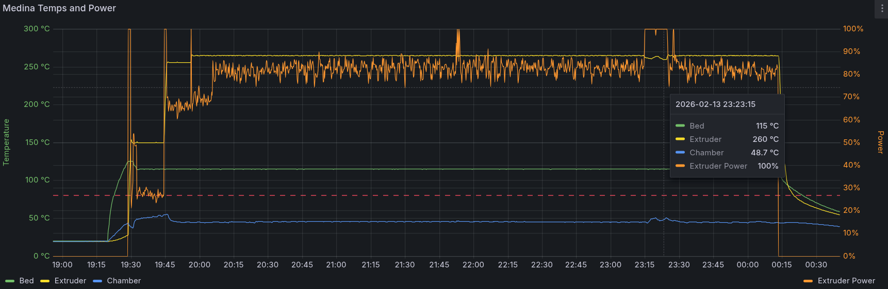Toggle the Extruder series legend label
The width and height of the screenshot is (888, 289).
[70, 281]
